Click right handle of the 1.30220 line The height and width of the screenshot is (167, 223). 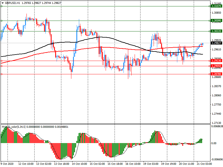click(x=210, y=31)
